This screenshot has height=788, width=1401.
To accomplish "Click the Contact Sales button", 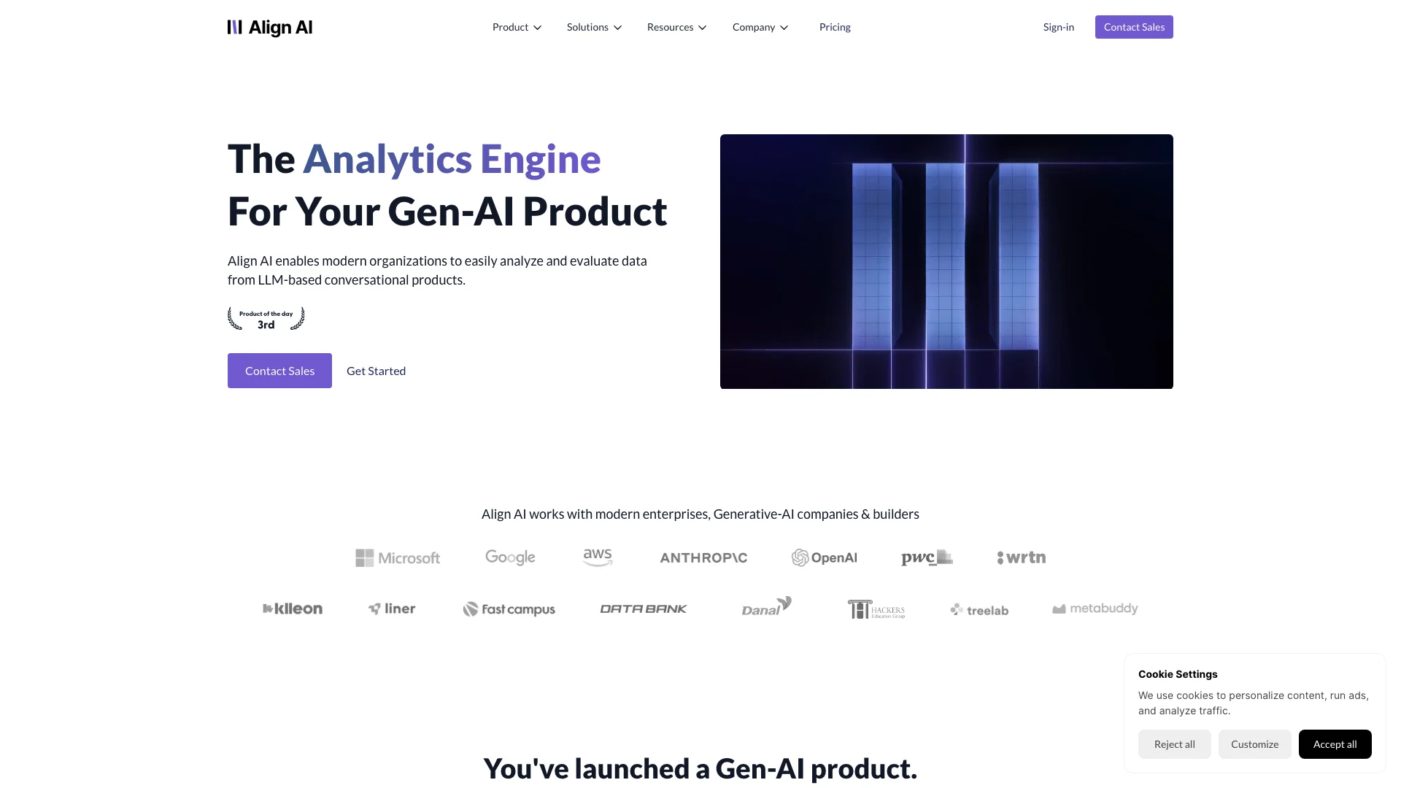I will click(x=1133, y=27).
